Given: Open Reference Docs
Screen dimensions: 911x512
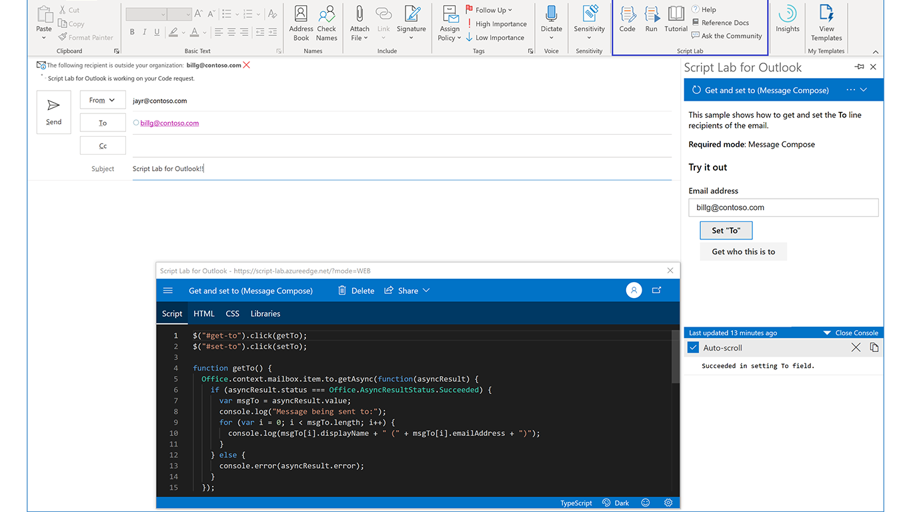Looking at the screenshot, I should click(x=720, y=23).
